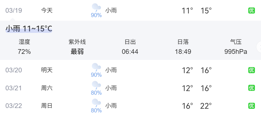Screen dimensions: 261x116
Task: Select the 紫外线 最弱 UV item
Action: point(77,47)
